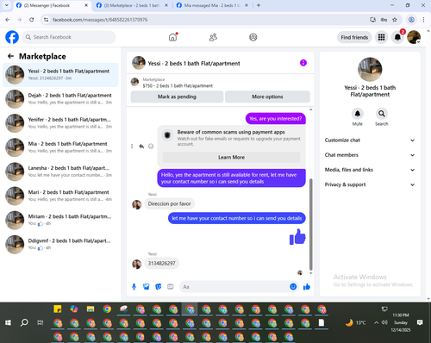Click the Direccion por favor message
The height and width of the screenshot is (343, 431).
pyautogui.click(x=169, y=203)
